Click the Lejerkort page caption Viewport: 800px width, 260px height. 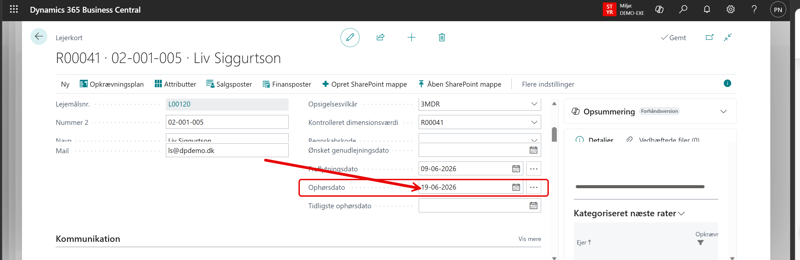click(69, 38)
